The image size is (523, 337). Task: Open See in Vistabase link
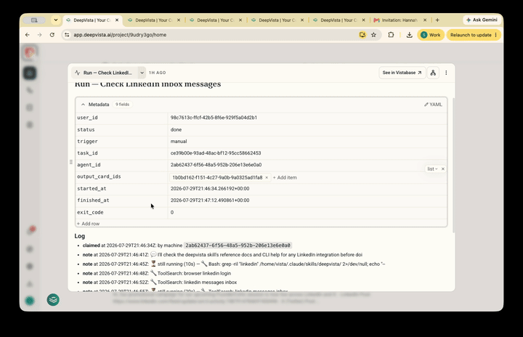402,73
